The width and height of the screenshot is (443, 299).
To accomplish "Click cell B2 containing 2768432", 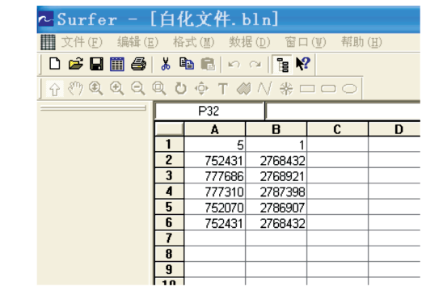I will click(x=276, y=160).
